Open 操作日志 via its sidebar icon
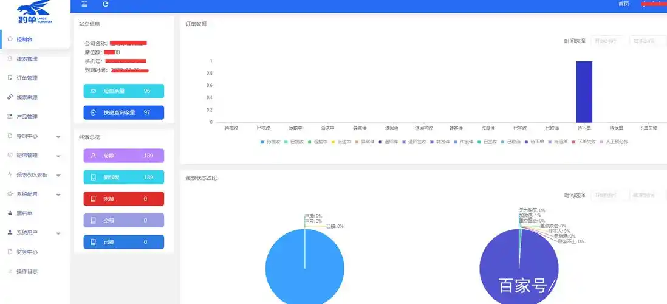This screenshot has height=304, width=667. [x=10, y=271]
